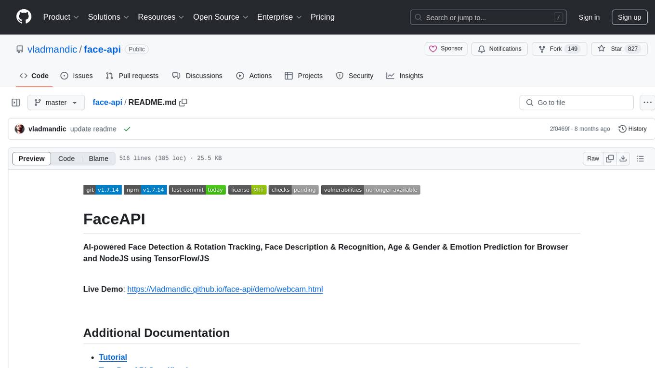Open the README outline list
This screenshot has height=368, width=655.
pos(640,158)
